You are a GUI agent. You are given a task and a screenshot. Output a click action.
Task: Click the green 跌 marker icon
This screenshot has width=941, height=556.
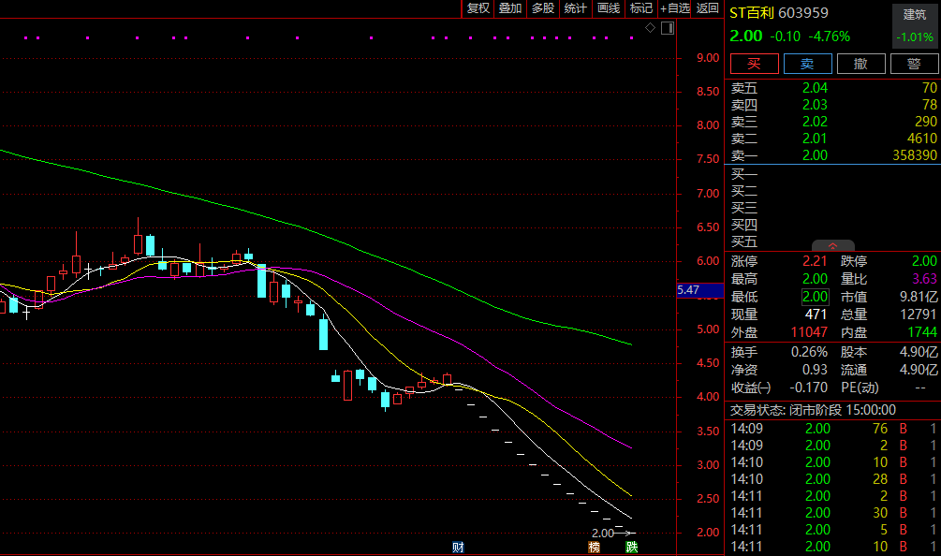(632, 547)
